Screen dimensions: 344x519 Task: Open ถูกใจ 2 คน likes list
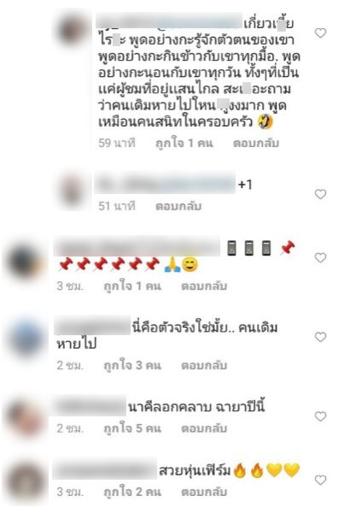[x=132, y=492]
